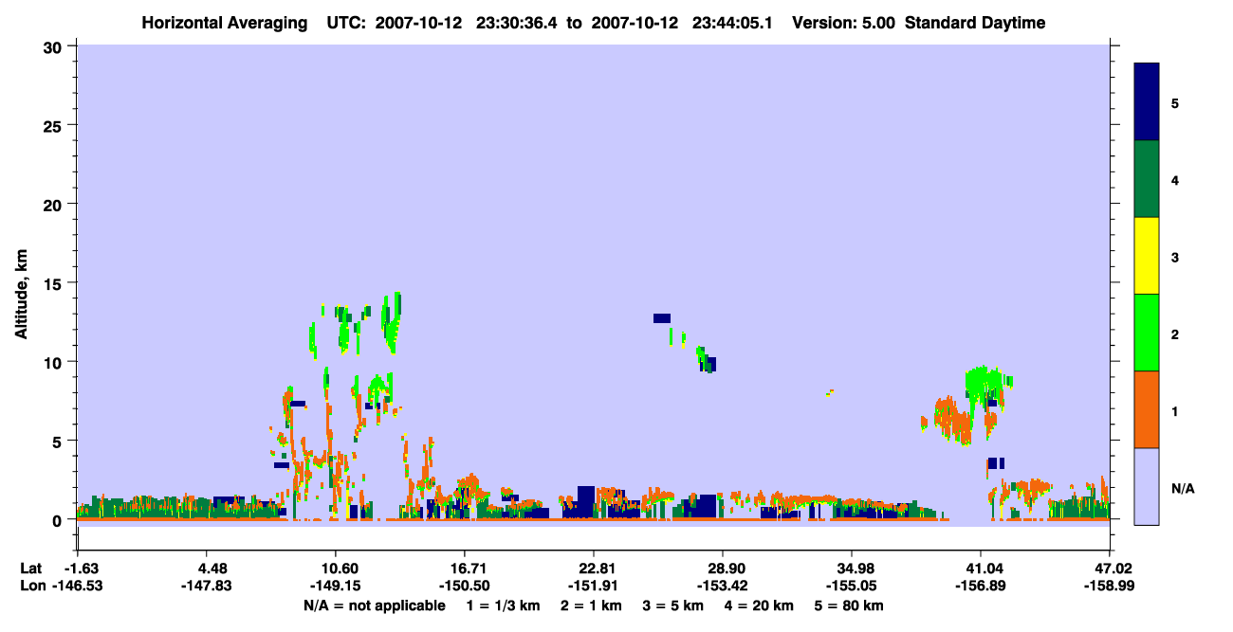The width and height of the screenshot is (1233, 632).
Task: Click latitude value '4.48'
Action: tap(207, 568)
